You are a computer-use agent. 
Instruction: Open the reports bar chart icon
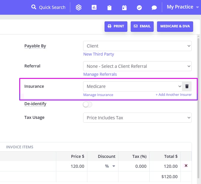[94, 8]
